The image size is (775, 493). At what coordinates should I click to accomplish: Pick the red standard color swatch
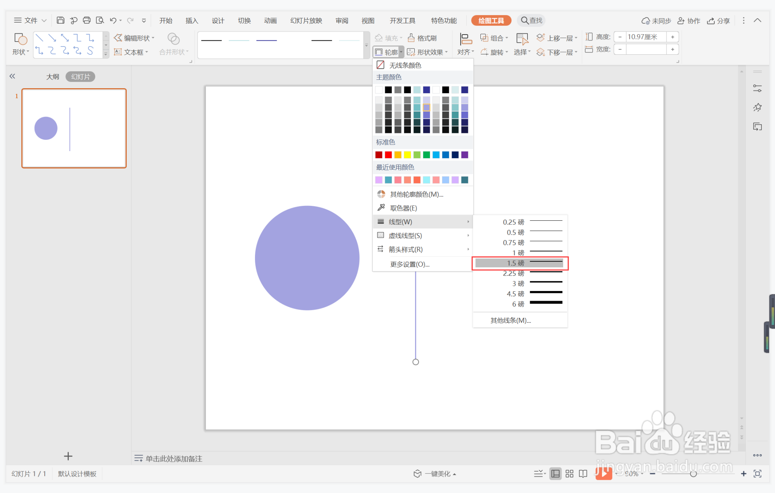388,155
